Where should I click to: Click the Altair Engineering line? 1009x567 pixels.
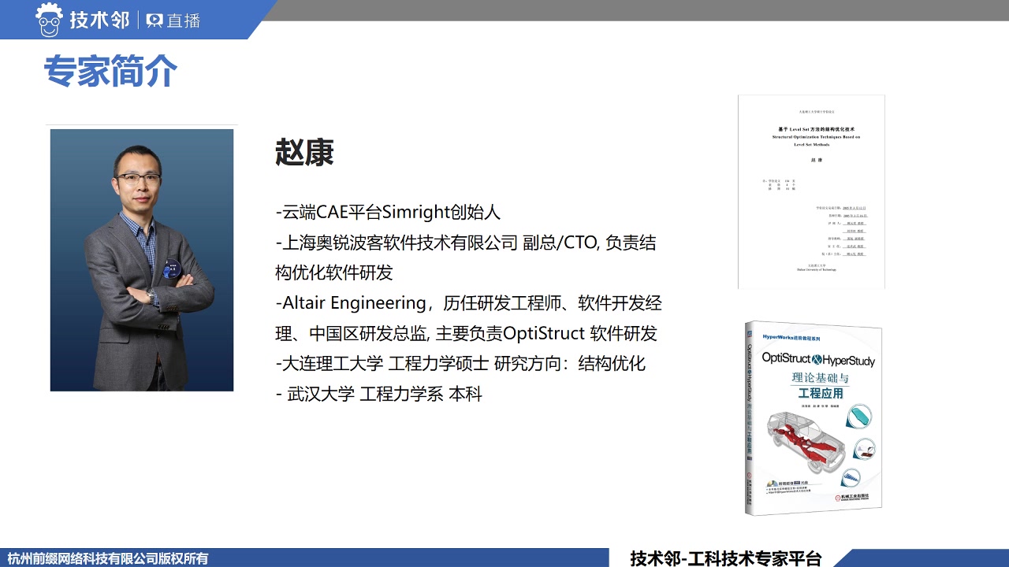coord(468,303)
